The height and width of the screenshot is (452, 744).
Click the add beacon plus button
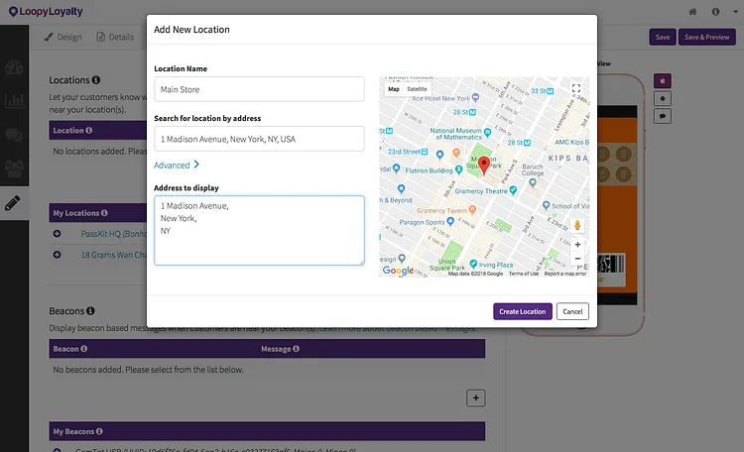tap(475, 397)
